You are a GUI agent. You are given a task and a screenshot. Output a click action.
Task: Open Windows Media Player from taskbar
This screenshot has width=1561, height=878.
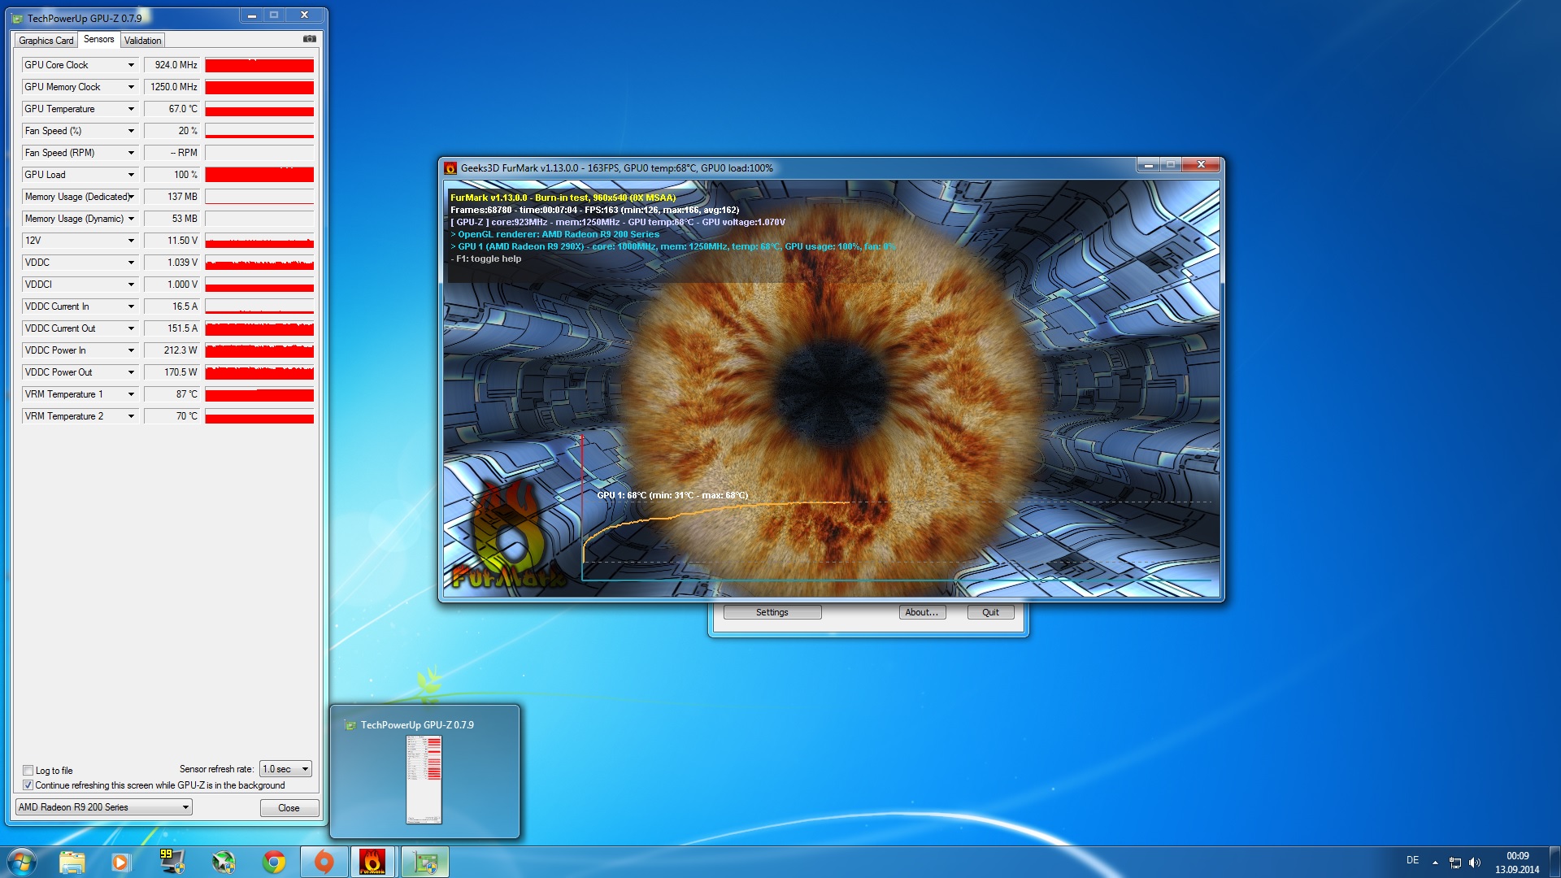(121, 862)
